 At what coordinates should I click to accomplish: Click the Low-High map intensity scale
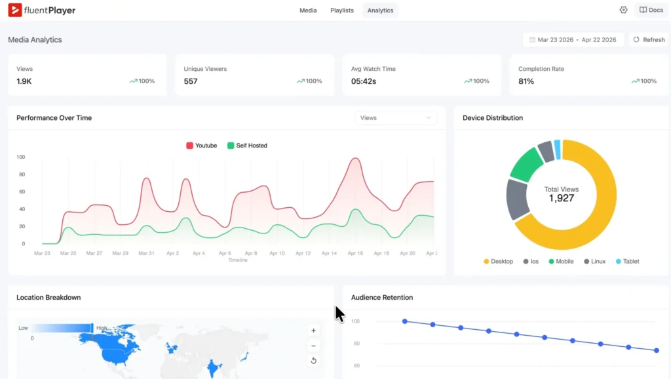click(62, 328)
